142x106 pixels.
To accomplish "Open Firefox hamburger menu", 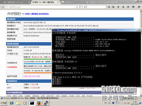I will coord(139,7).
